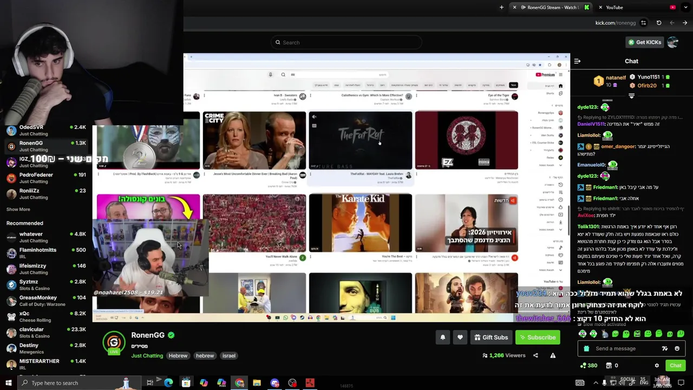Click the green Subscribe button
This screenshot has width=693, height=390.
click(x=538, y=337)
